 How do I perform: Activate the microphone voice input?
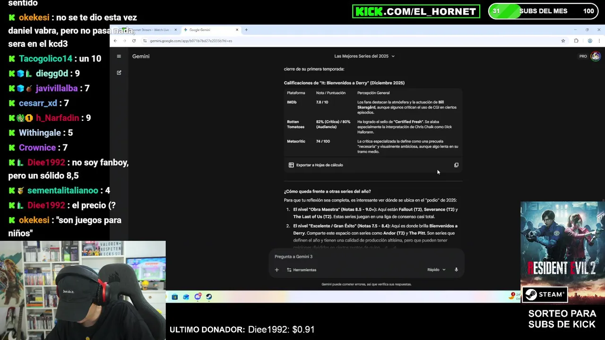point(456,270)
